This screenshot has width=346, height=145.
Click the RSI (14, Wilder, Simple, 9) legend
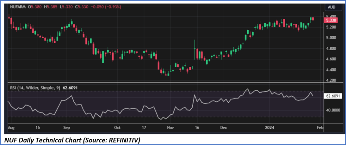pos(35,88)
